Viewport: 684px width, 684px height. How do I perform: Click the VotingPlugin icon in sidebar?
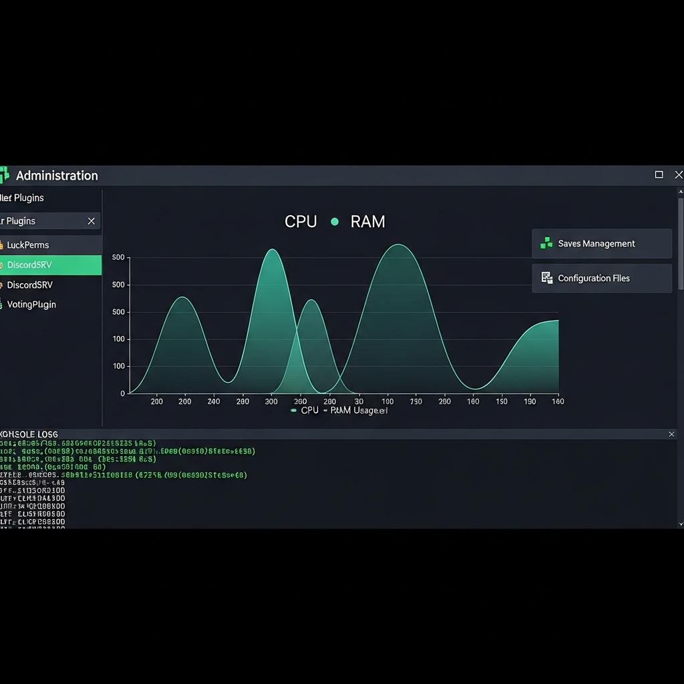tap(2, 305)
